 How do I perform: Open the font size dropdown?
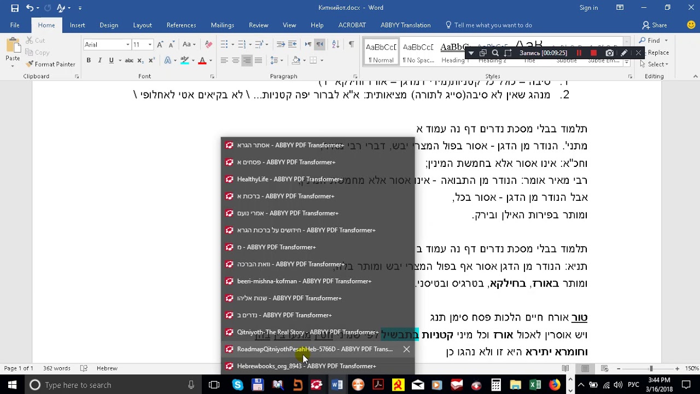(150, 44)
